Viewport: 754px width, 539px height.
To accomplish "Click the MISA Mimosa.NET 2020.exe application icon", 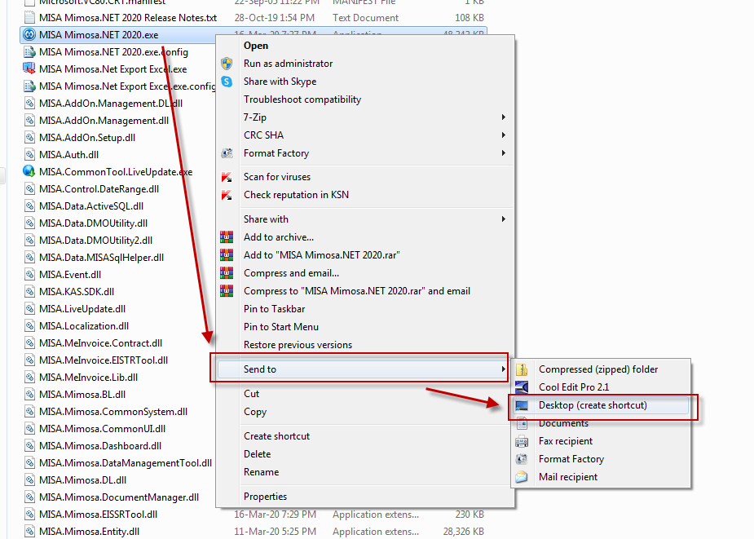I will point(29,34).
